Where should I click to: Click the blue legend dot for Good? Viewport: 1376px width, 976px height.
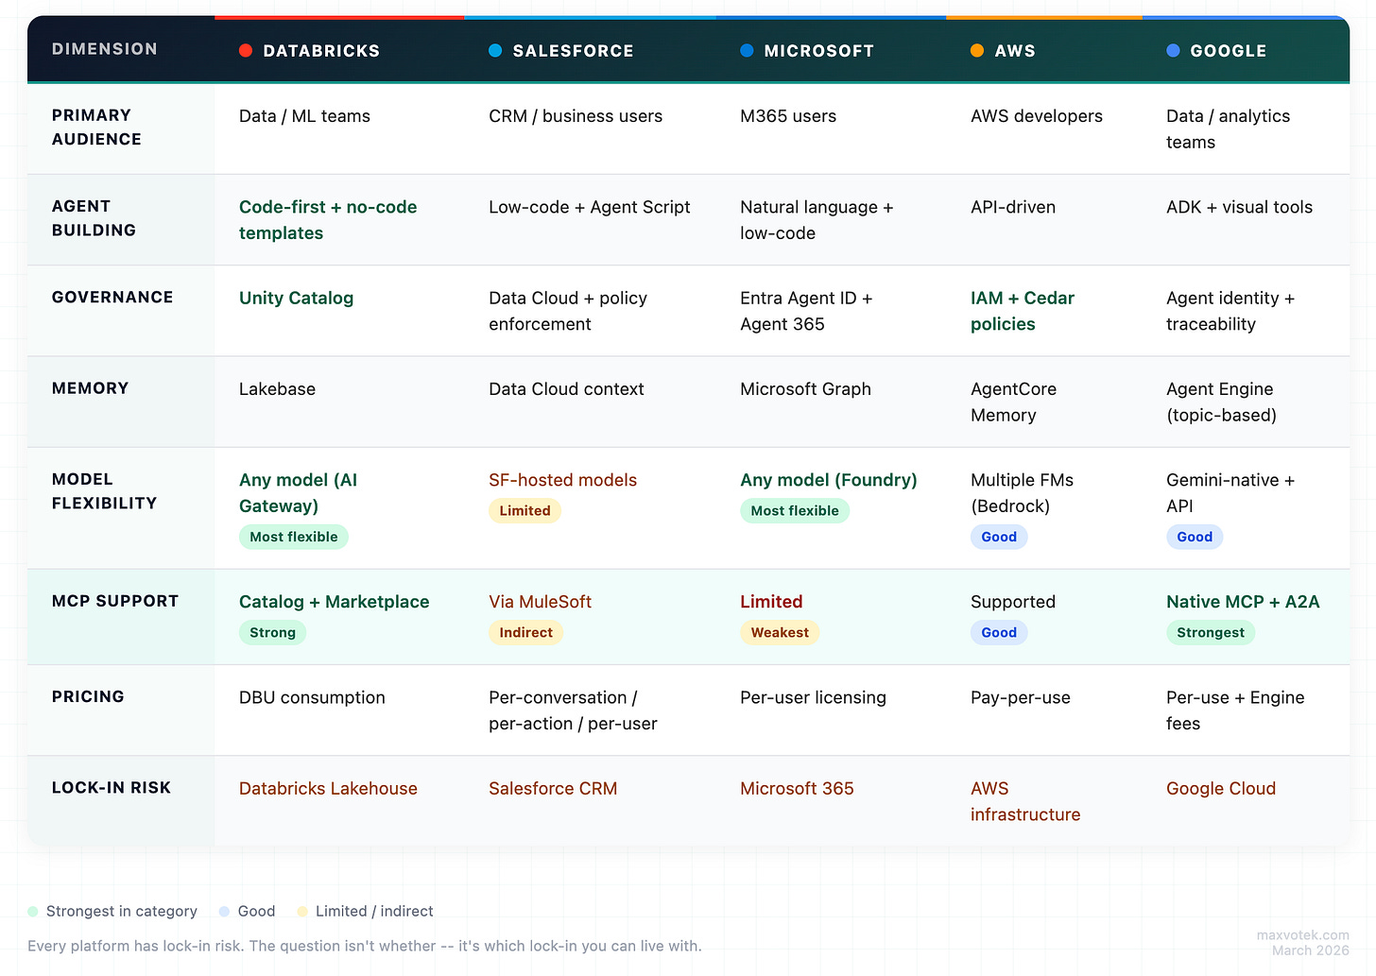pos(224,912)
